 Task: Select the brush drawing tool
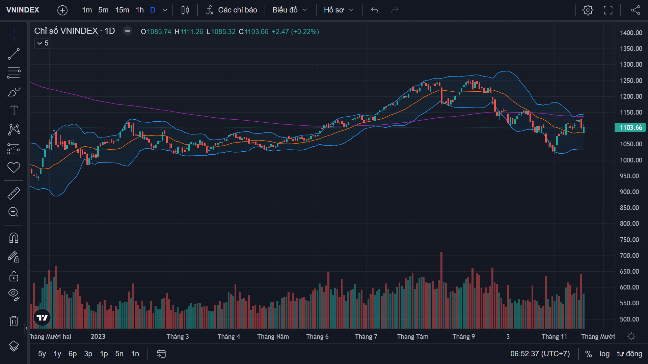[x=14, y=92]
